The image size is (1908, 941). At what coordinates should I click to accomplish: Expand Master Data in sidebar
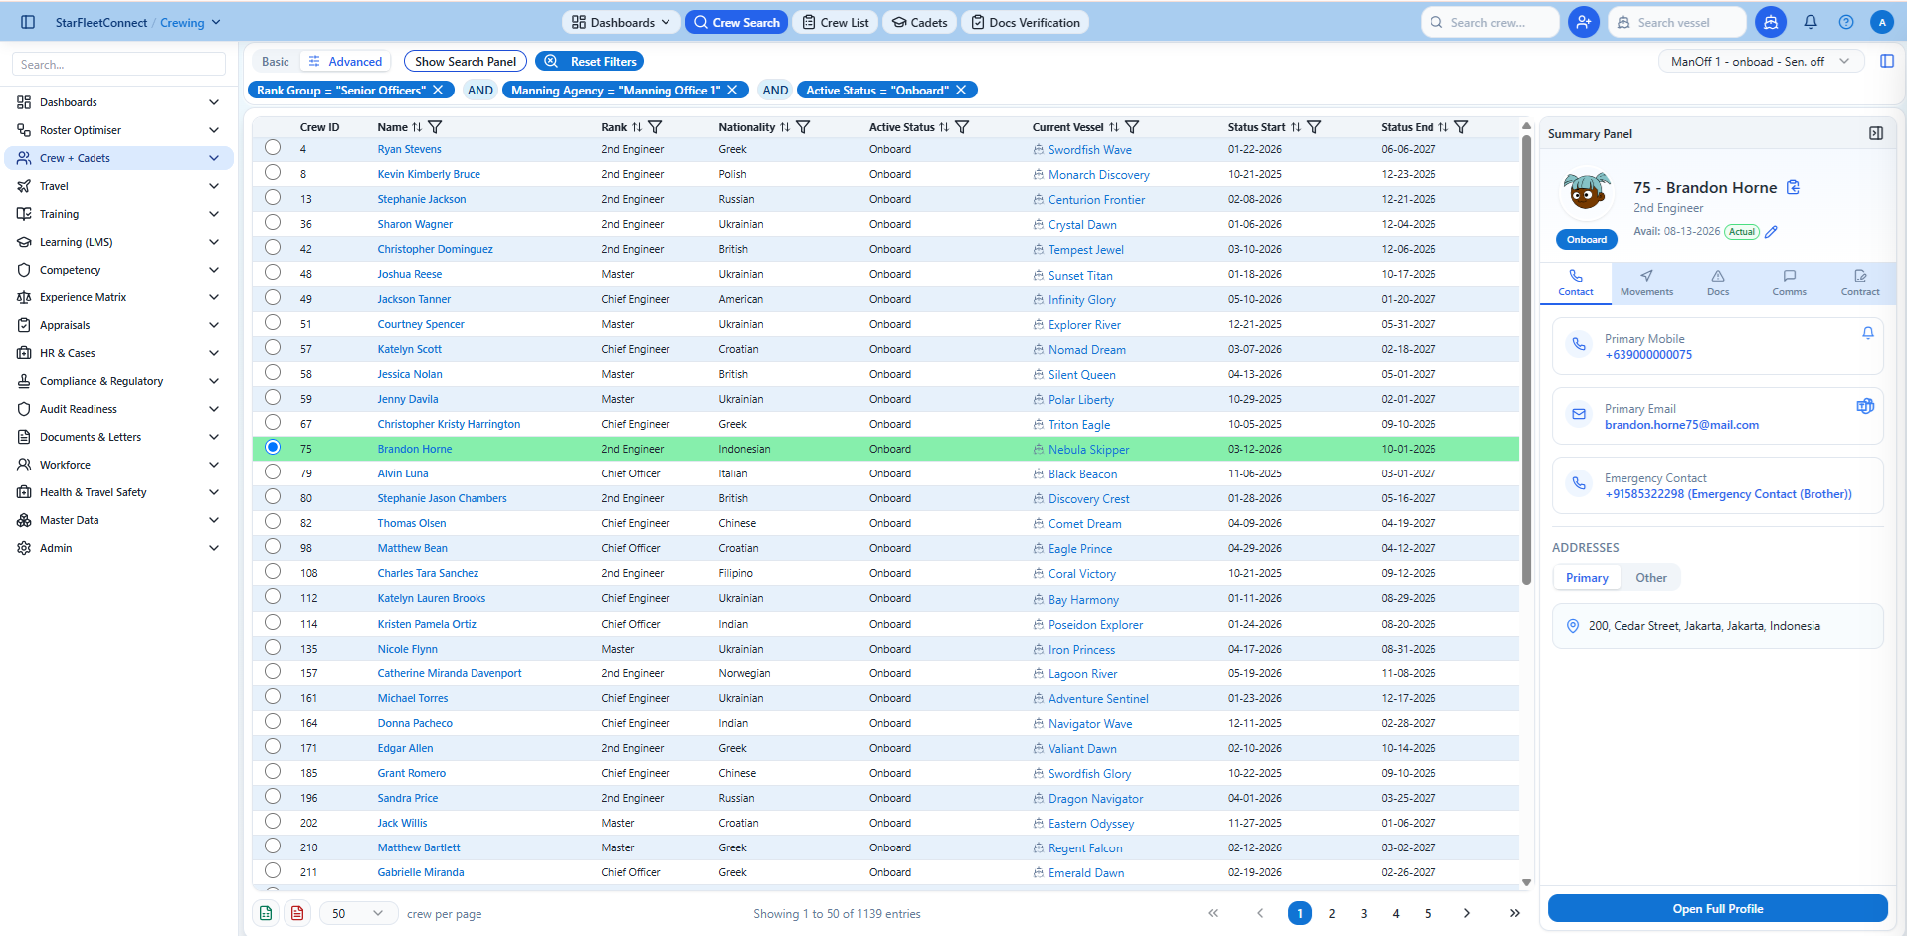118,520
